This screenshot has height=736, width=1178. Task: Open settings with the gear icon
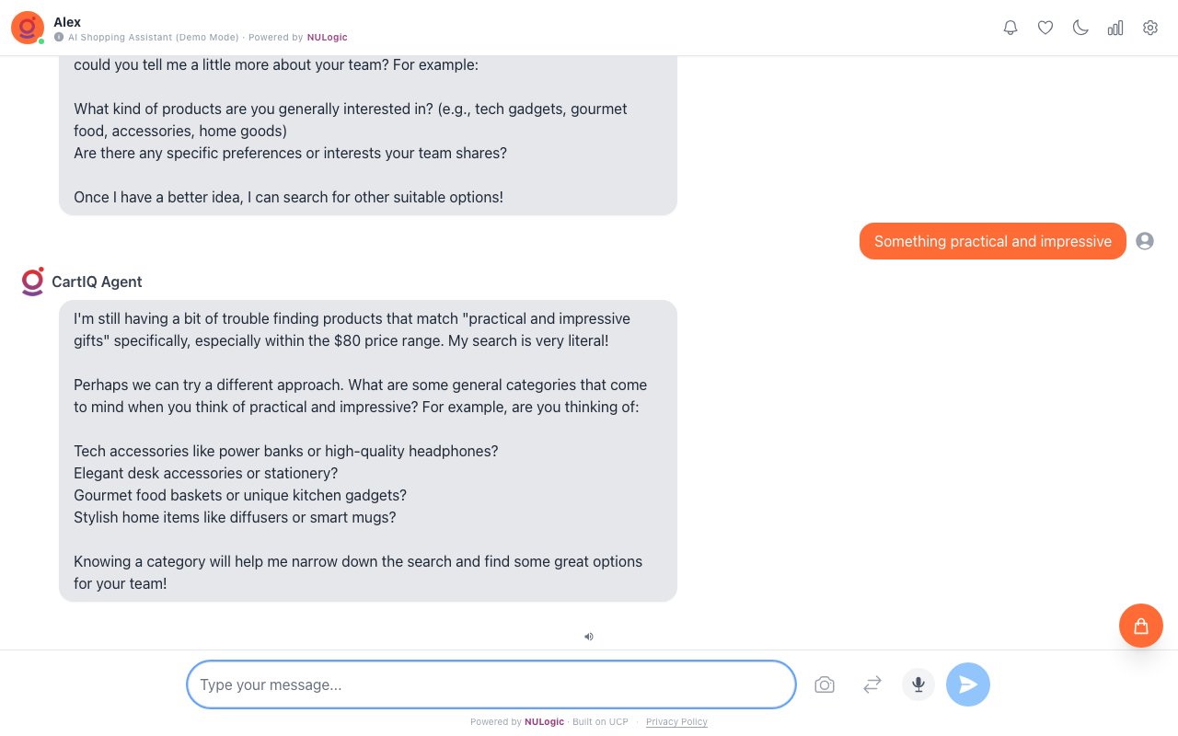pyautogui.click(x=1150, y=28)
